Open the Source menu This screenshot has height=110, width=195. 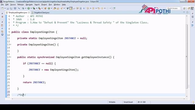pyautogui.click(x=13, y=5)
